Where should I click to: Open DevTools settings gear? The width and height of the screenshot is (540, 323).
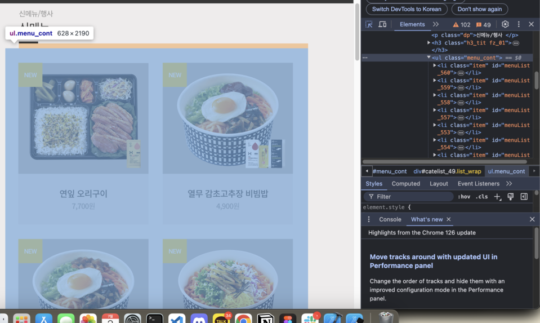[505, 24]
